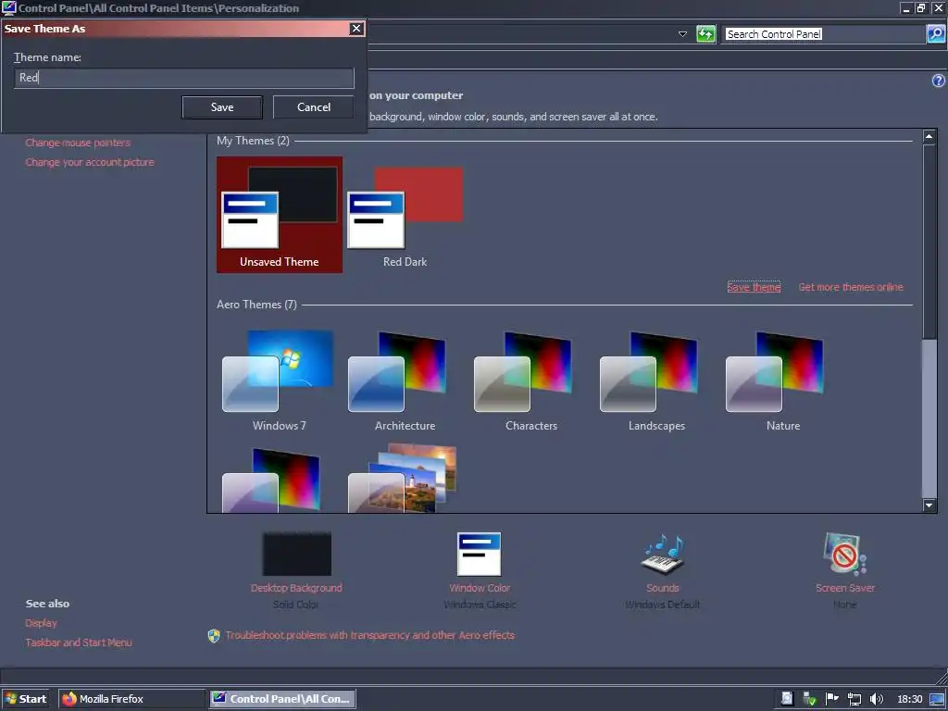
Task: Click the shield icon beside Troubleshoot link
Action: point(214,635)
